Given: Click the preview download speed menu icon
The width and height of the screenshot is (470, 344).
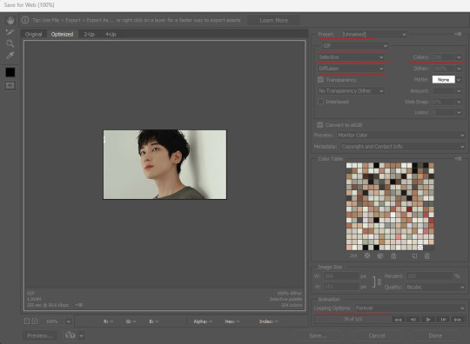Looking at the screenshot, I should pyautogui.click(x=79, y=305).
